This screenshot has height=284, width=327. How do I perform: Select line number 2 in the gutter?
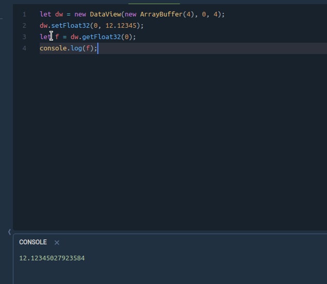(24, 26)
